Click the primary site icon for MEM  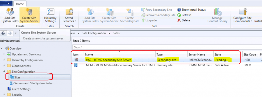(x=76, y=65)
